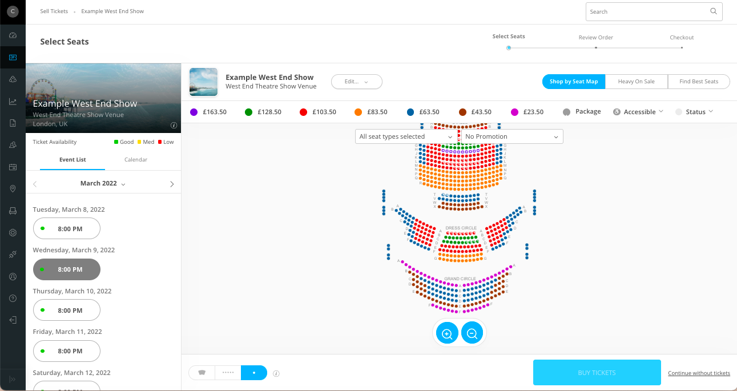Switch to the Calendar tab
This screenshot has width=737, height=391.
[x=136, y=160]
